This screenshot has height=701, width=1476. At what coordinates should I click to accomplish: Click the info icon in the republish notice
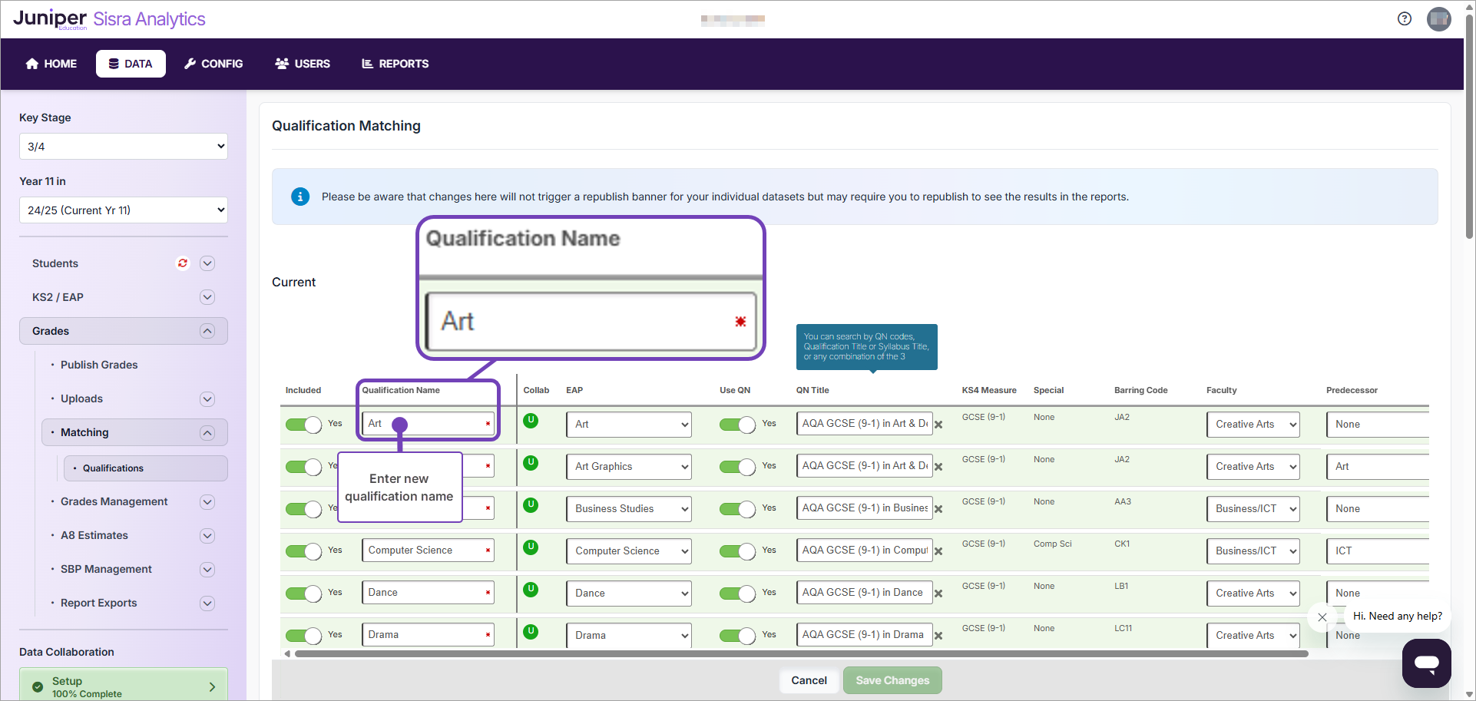(300, 197)
